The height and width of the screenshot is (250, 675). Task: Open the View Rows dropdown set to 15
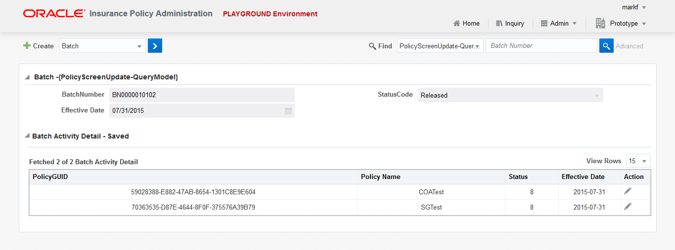(638, 161)
